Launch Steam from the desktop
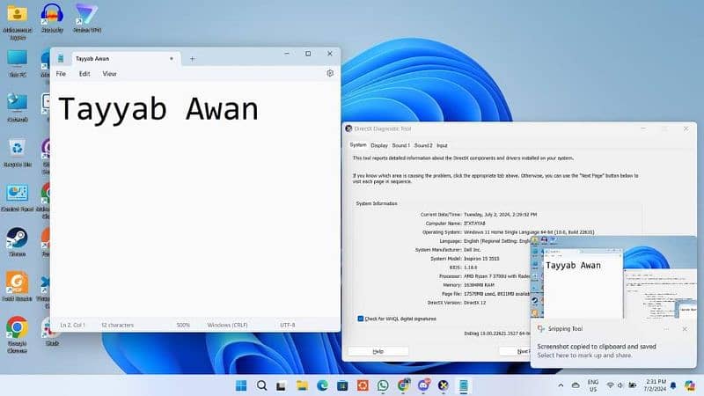The image size is (704, 396). 18,242
